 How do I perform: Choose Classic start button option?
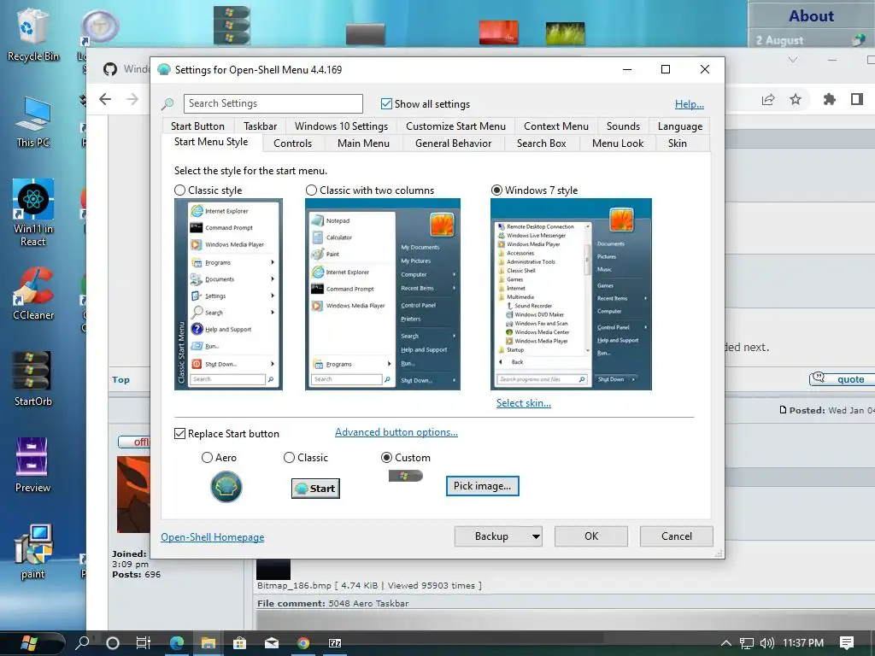tap(289, 458)
